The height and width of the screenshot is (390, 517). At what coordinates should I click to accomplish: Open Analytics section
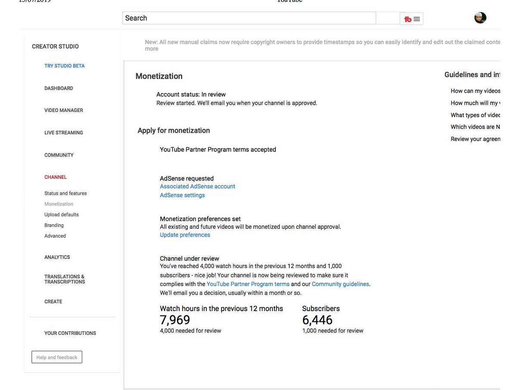tap(57, 257)
